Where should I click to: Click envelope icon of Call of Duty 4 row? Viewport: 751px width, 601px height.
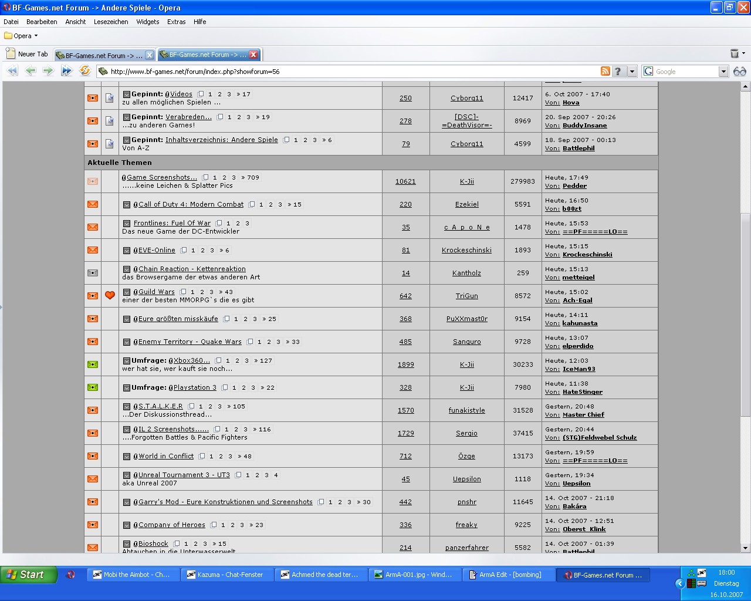click(93, 204)
